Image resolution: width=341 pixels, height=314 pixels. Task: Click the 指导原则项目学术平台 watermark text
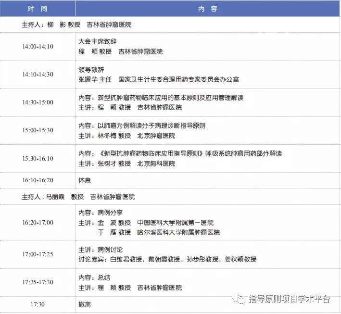click(x=289, y=299)
